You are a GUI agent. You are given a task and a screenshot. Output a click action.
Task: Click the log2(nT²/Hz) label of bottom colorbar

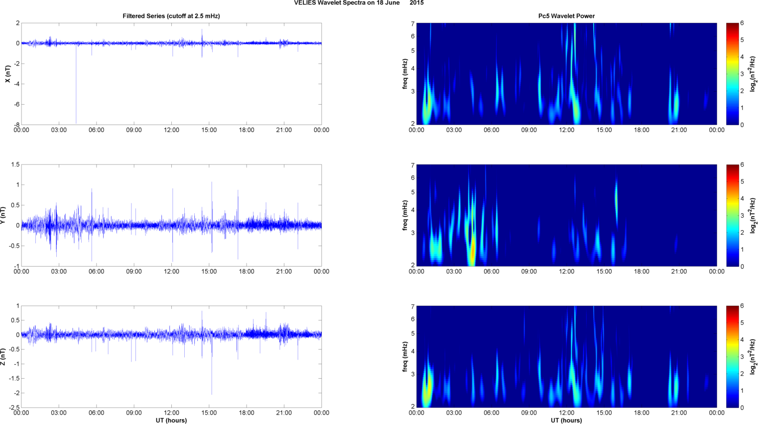754,357
